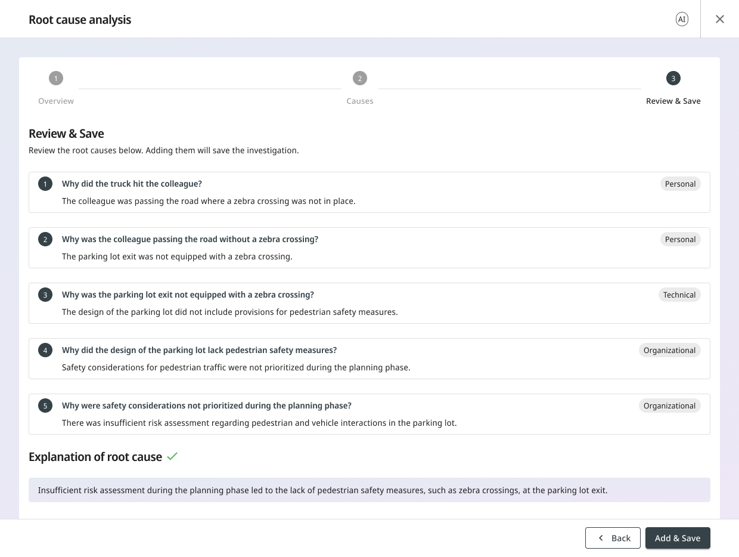The width and height of the screenshot is (739, 557).
Task: Click 'Why were safety considerations not prioritized' question
Action: pyautogui.click(x=207, y=406)
